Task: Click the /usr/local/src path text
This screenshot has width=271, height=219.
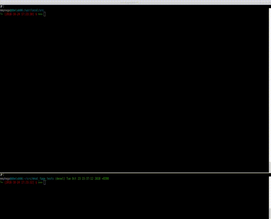Action: click(34, 10)
